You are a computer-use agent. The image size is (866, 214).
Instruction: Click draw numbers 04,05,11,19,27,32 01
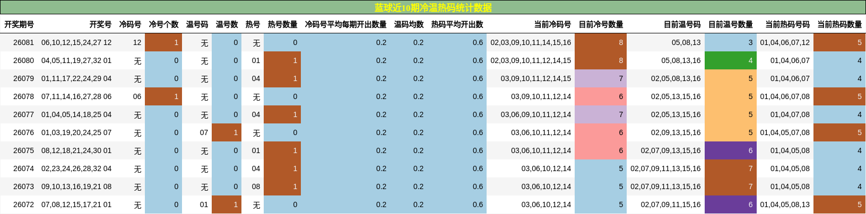point(76,60)
